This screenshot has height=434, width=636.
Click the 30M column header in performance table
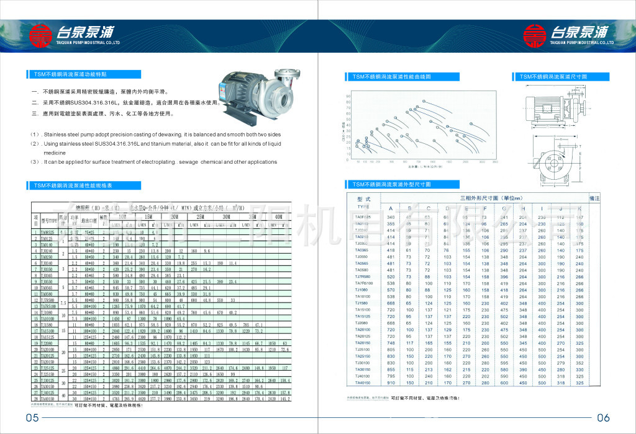tap(226, 217)
